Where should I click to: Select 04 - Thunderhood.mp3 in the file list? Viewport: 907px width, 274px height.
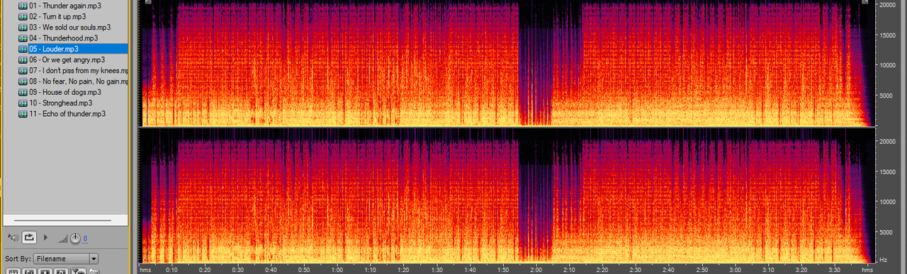pos(63,38)
